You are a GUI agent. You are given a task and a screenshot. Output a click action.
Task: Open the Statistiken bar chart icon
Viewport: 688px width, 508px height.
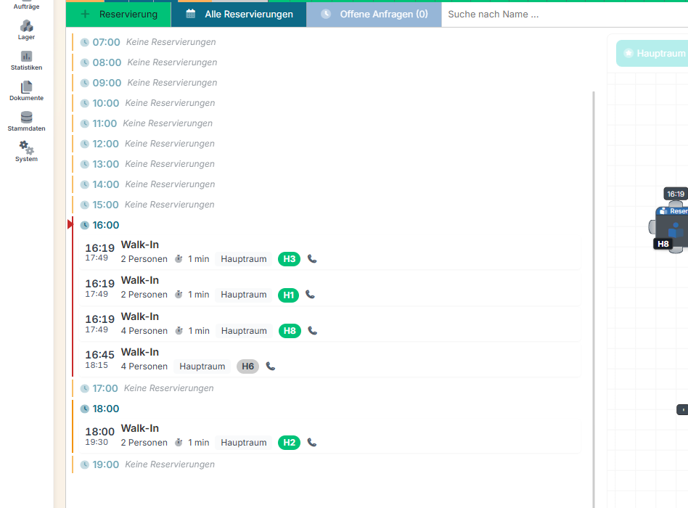tap(26, 56)
